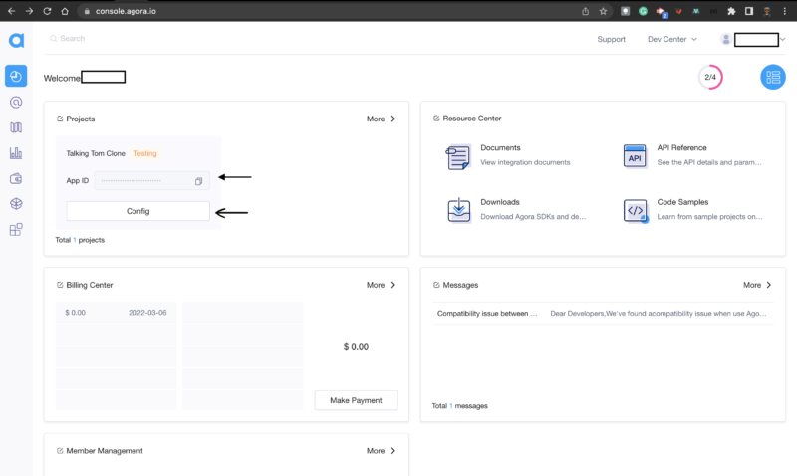Click the API Reference icon
797x476 pixels.
635,156
